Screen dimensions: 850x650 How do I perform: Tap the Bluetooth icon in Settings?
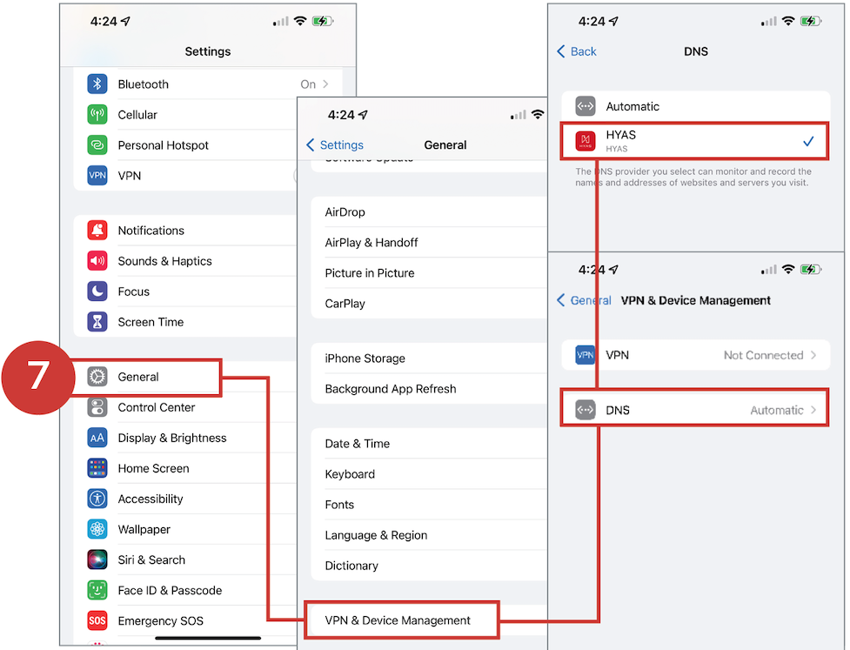pyautogui.click(x=97, y=84)
